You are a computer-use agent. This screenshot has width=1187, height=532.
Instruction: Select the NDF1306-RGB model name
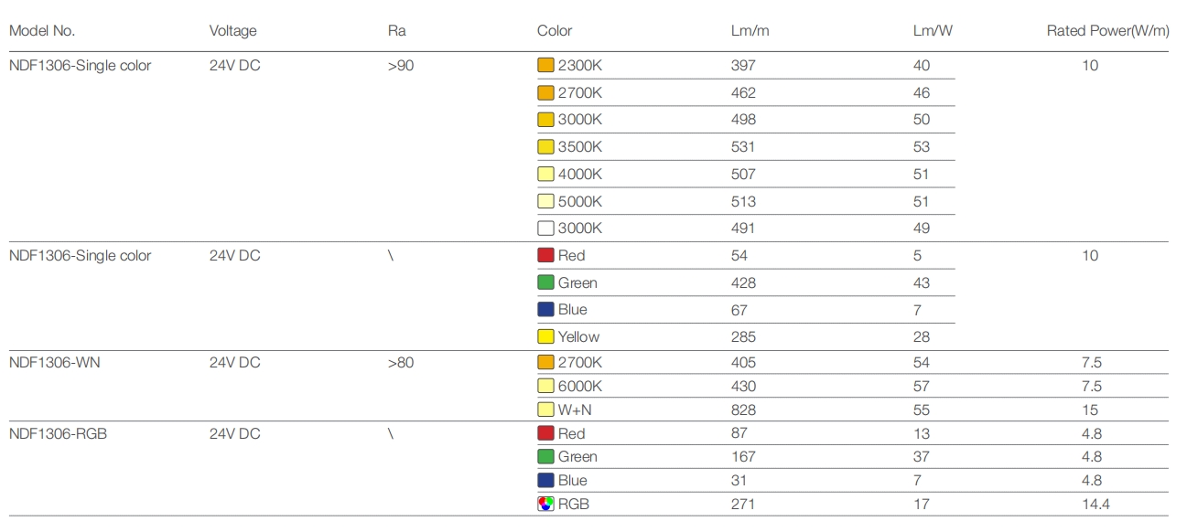point(58,434)
